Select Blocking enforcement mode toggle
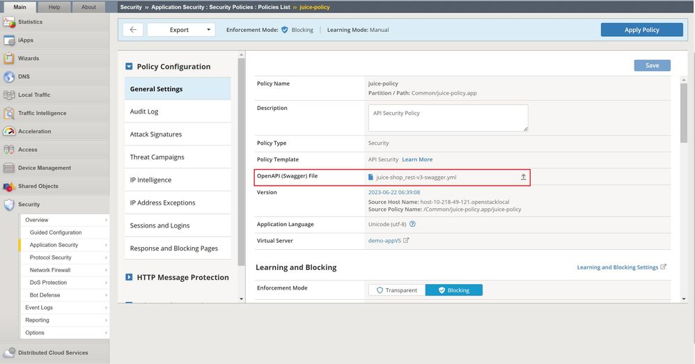Viewport: 695px width, 364px height. tap(453, 290)
